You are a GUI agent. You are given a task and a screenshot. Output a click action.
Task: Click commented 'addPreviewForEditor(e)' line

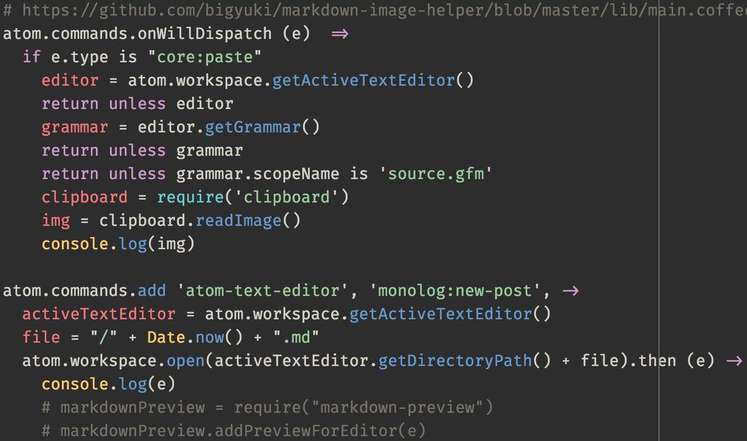pyautogui.click(x=233, y=430)
